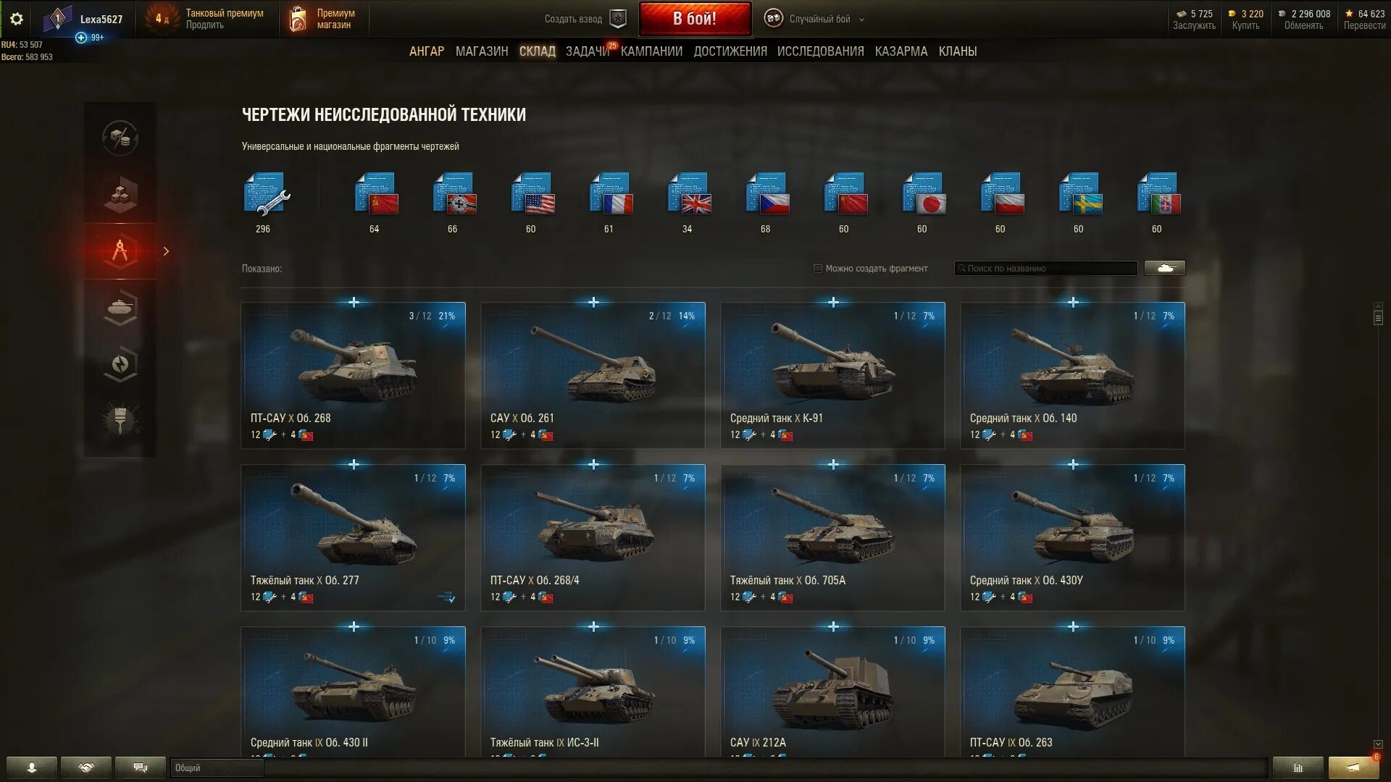Toggle the tank filter button beside the search

click(x=1165, y=268)
